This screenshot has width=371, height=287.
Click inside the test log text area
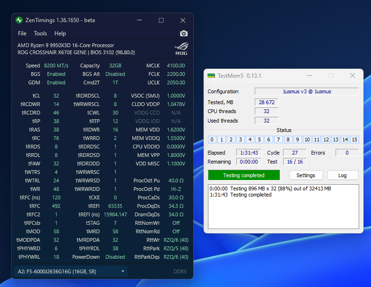pyautogui.click(x=284, y=212)
